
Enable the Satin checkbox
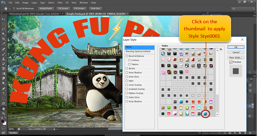tap(127, 81)
